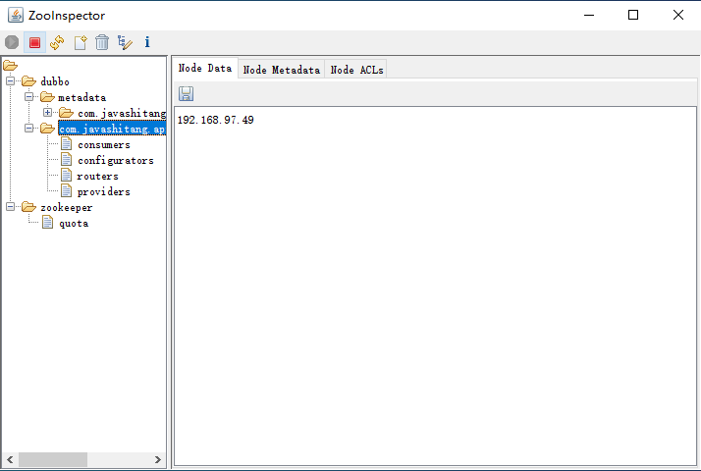Refresh the ZooKeeper tree view
The height and width of the screenshot is (471, 701).
pyautogui.click(x=57, y=42)
